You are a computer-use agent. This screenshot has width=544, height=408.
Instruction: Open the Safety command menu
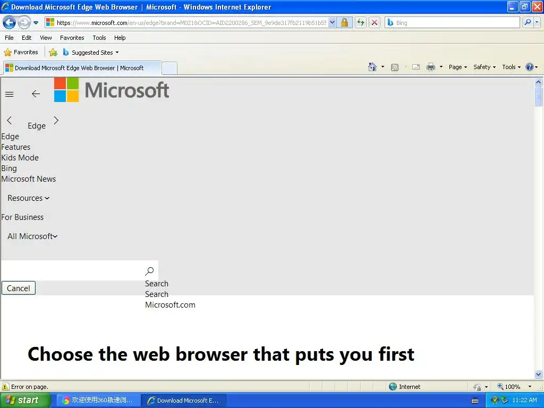click(x=484, y=67)
